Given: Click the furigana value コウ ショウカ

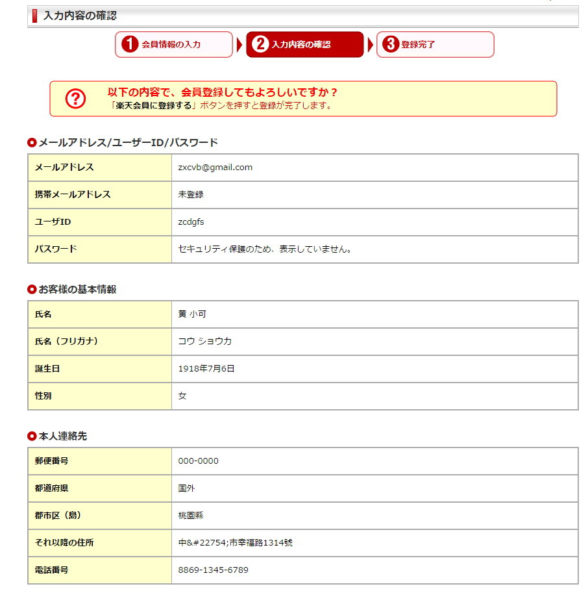Looking at the screenshot, I should click(205, 342).
